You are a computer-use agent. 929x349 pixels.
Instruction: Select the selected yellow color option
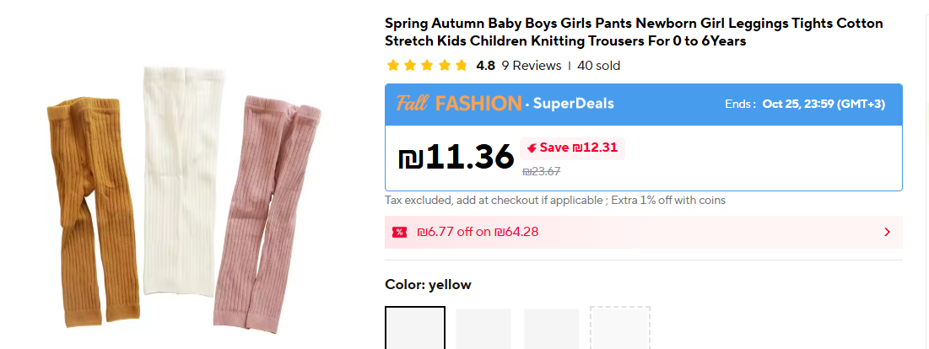point(415,329)
